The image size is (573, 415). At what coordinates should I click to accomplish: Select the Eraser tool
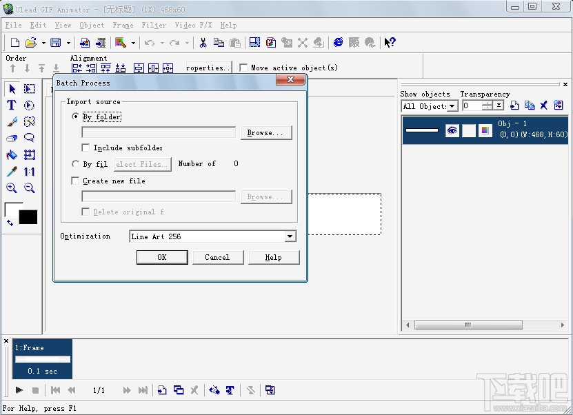pos(10,137)
